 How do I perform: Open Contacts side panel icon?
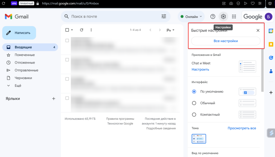click(271, 71)
